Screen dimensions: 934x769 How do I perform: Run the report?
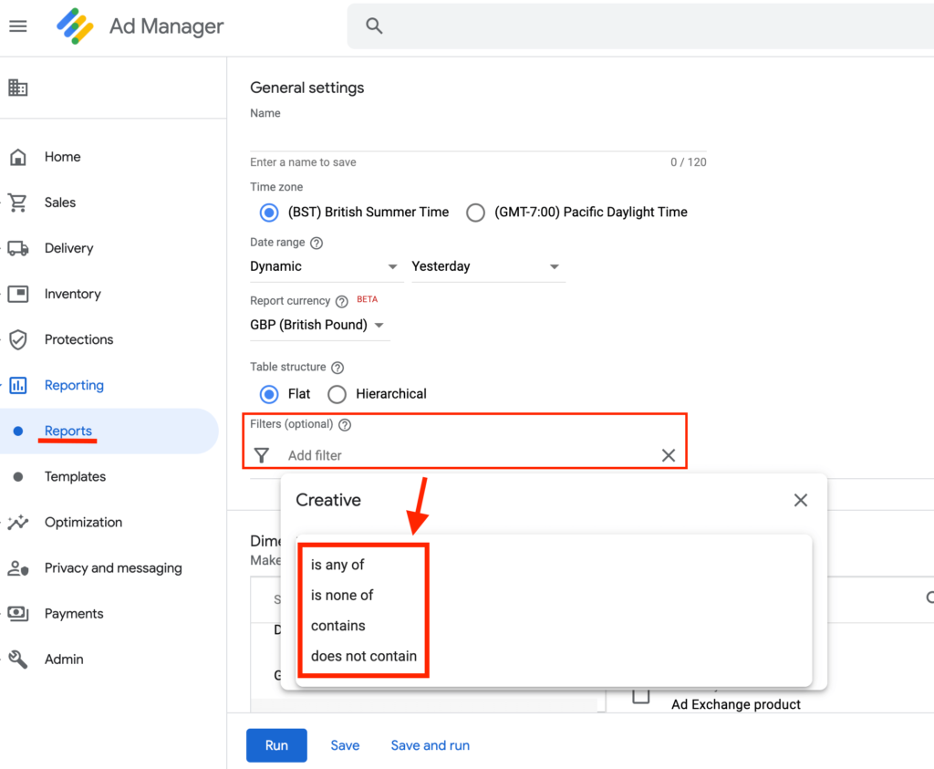[276, 744]
